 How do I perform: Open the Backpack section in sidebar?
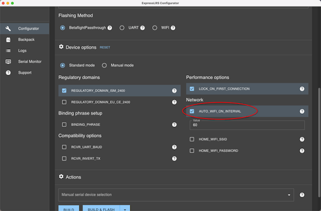click(26, 39)
